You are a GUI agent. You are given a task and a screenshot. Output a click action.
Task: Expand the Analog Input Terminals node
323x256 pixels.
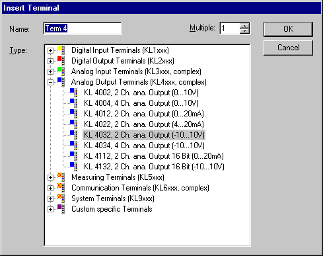(x=50, y=71)
